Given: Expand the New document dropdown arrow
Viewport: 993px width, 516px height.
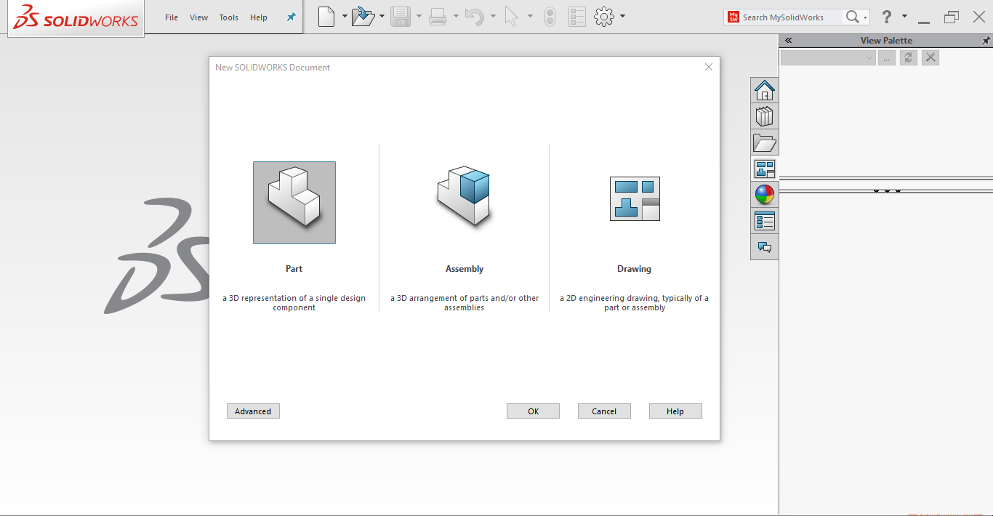Looking at the screenshot, I should [x=345, y=16].
